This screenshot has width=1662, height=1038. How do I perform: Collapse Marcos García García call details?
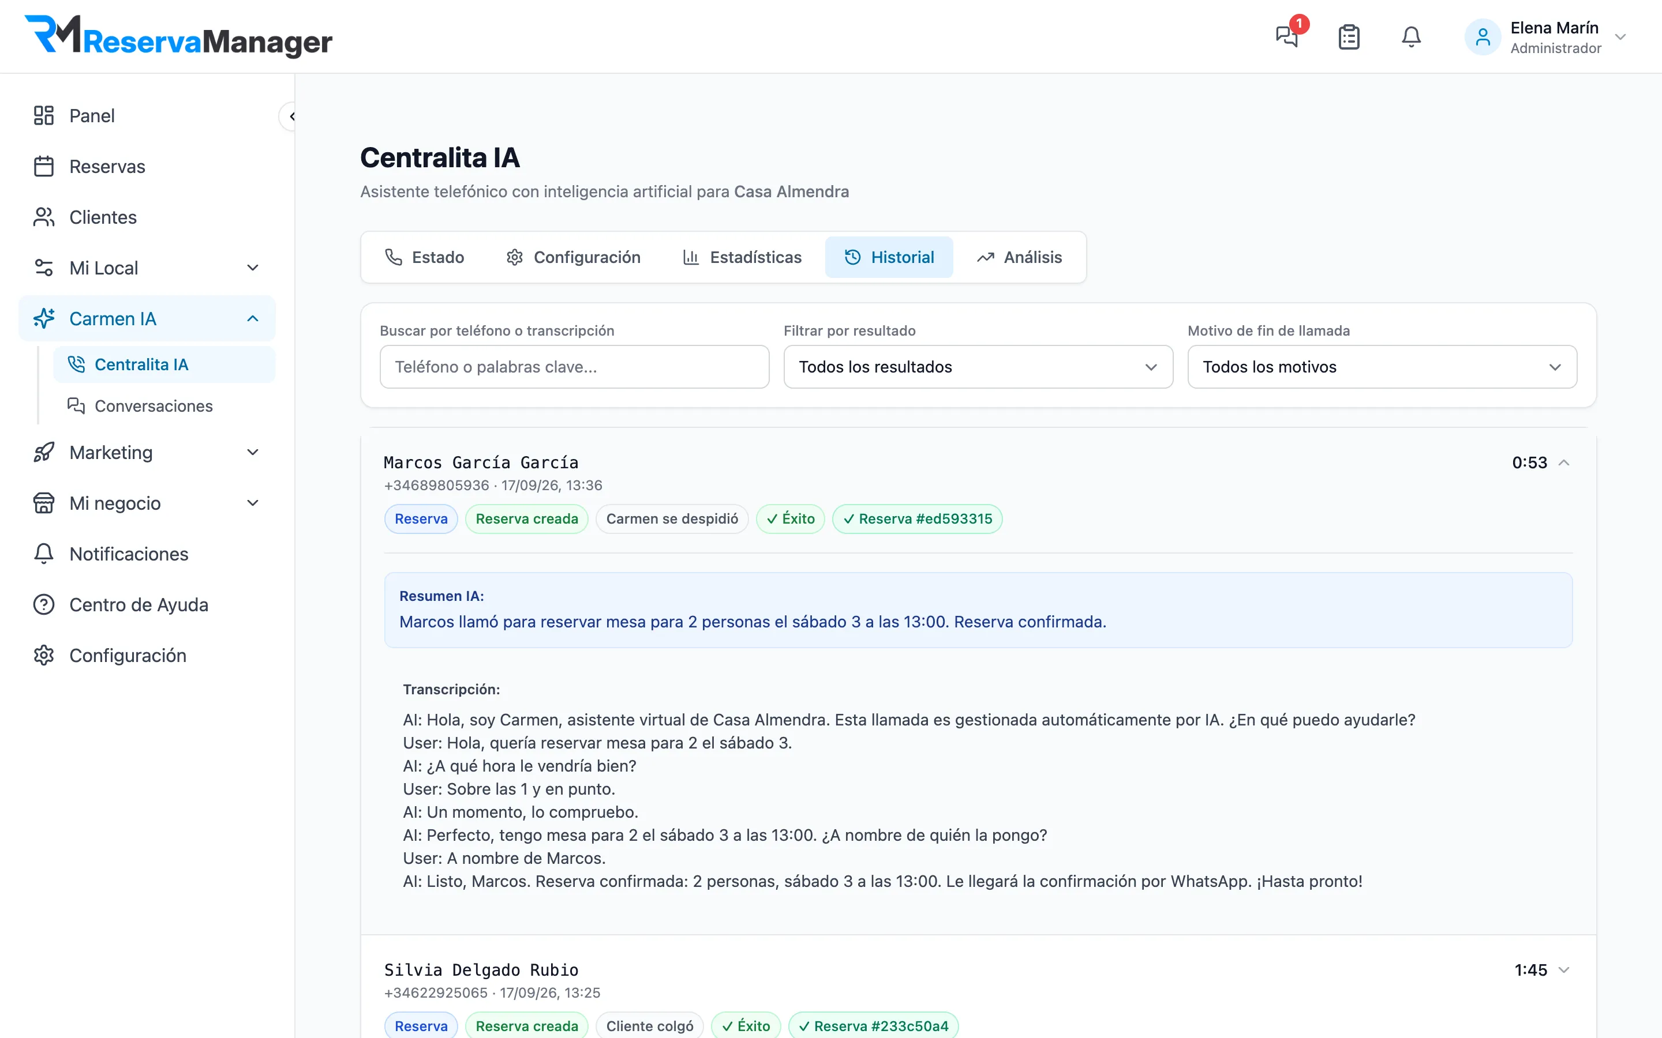click(1564, 462)
